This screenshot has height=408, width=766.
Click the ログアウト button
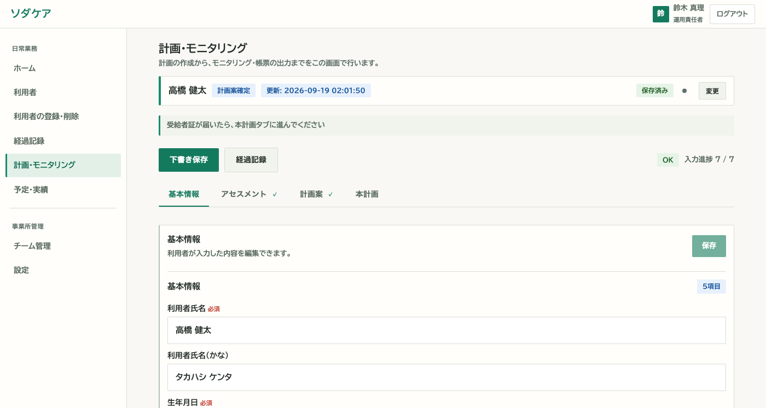tap(732, 14)
